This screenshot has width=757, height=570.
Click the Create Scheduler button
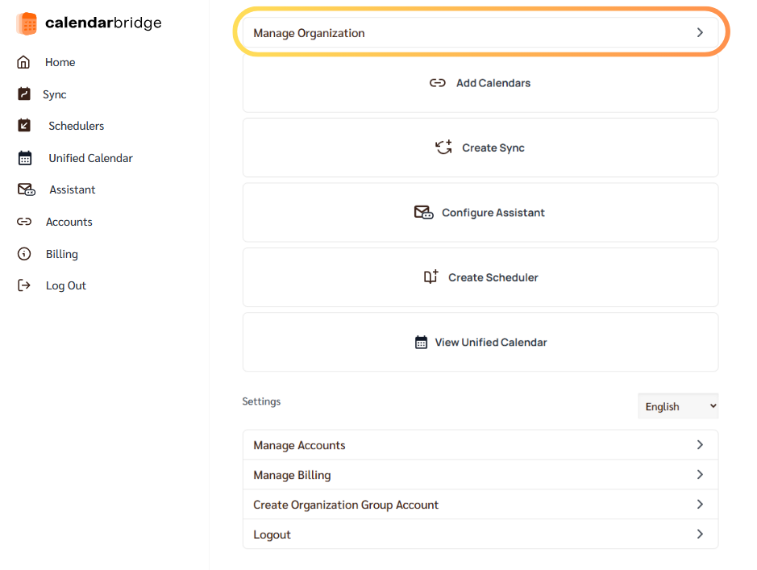tap(480, 277)
